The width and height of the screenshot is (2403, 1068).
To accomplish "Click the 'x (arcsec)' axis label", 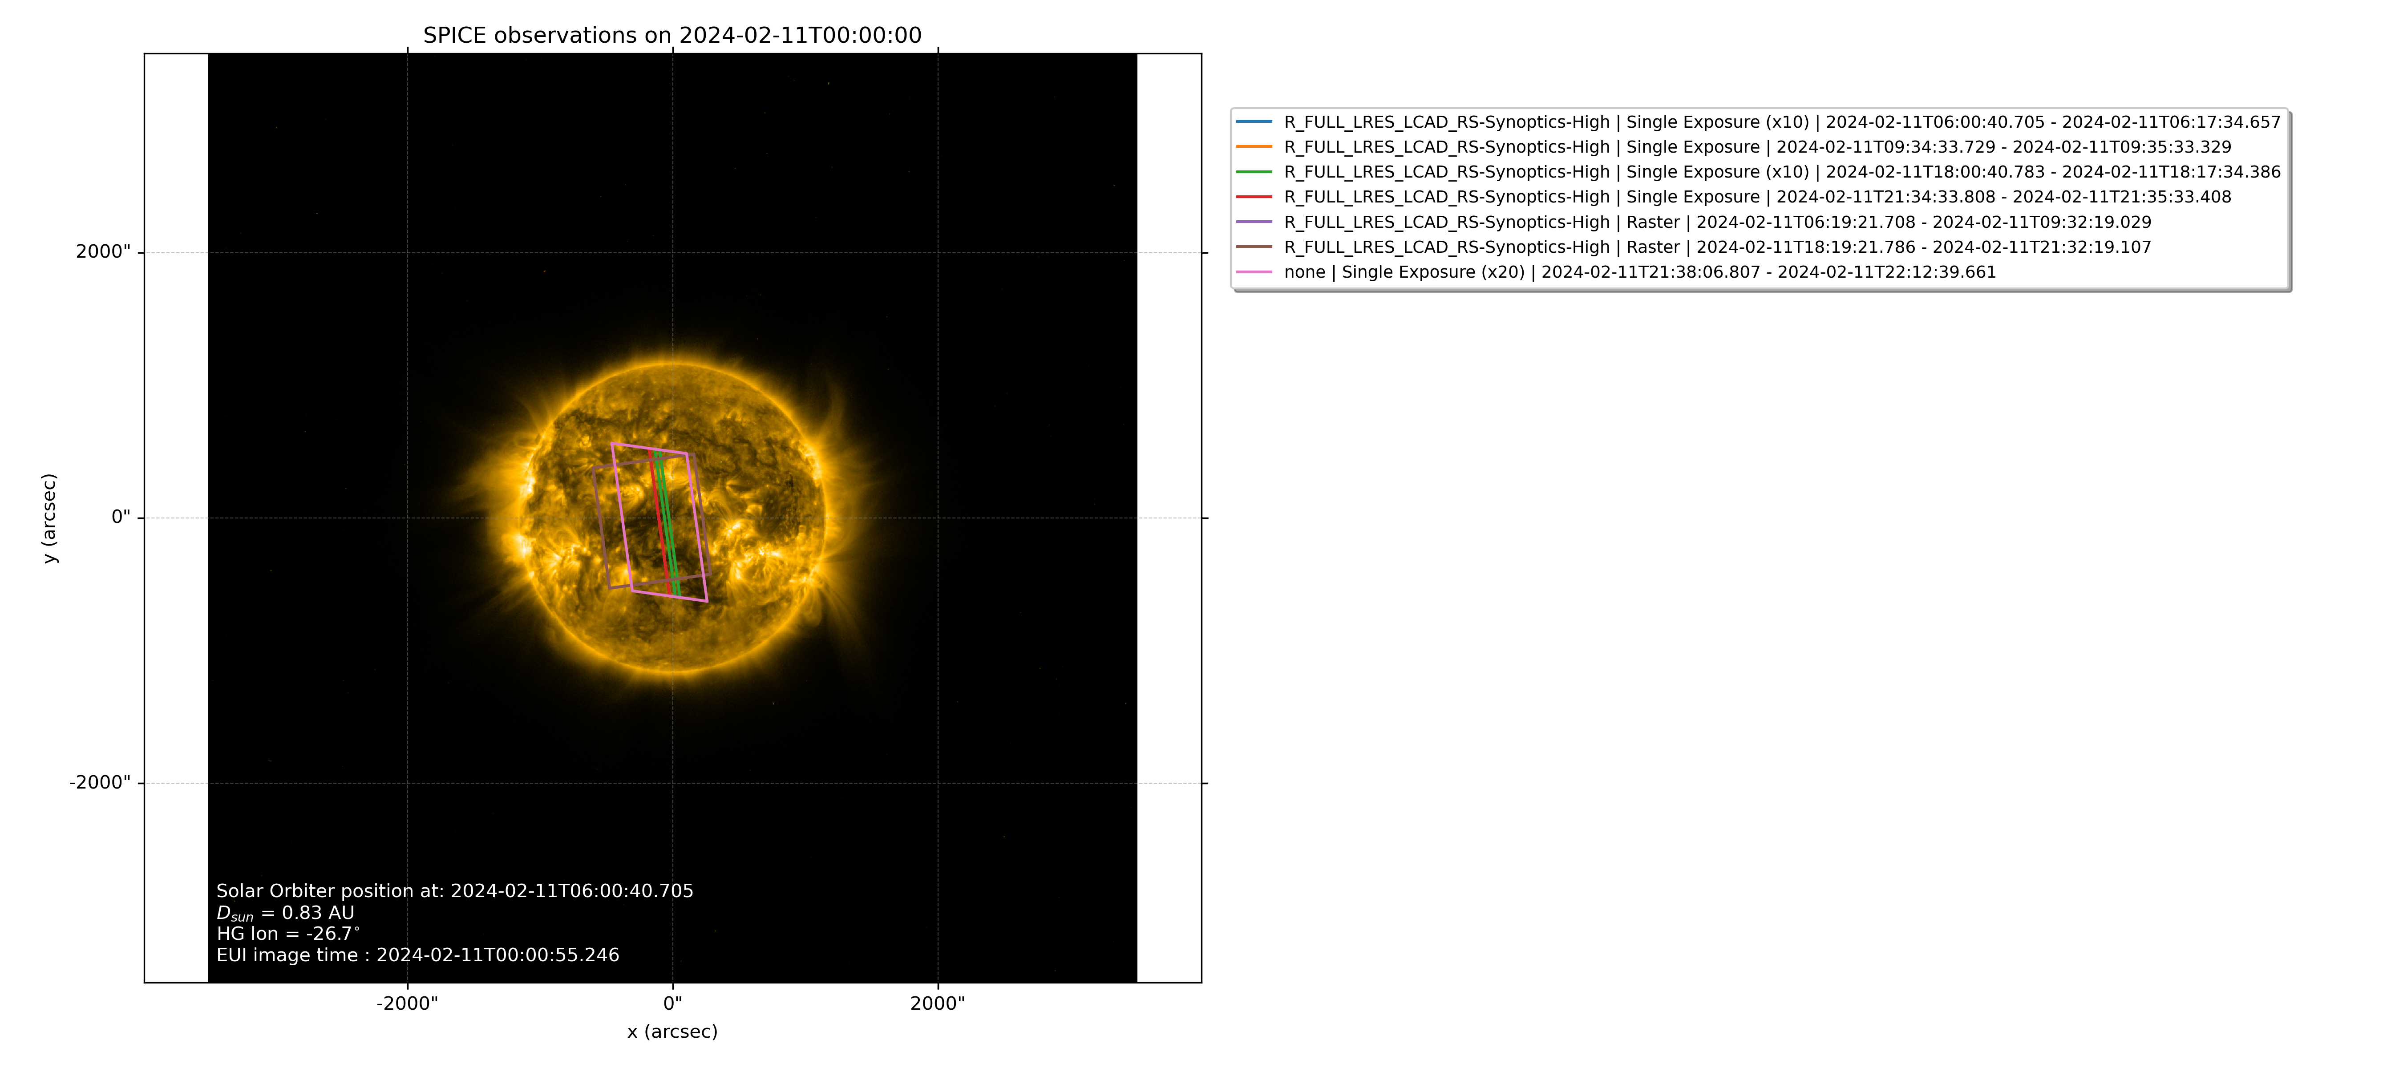I will 672,1032.
